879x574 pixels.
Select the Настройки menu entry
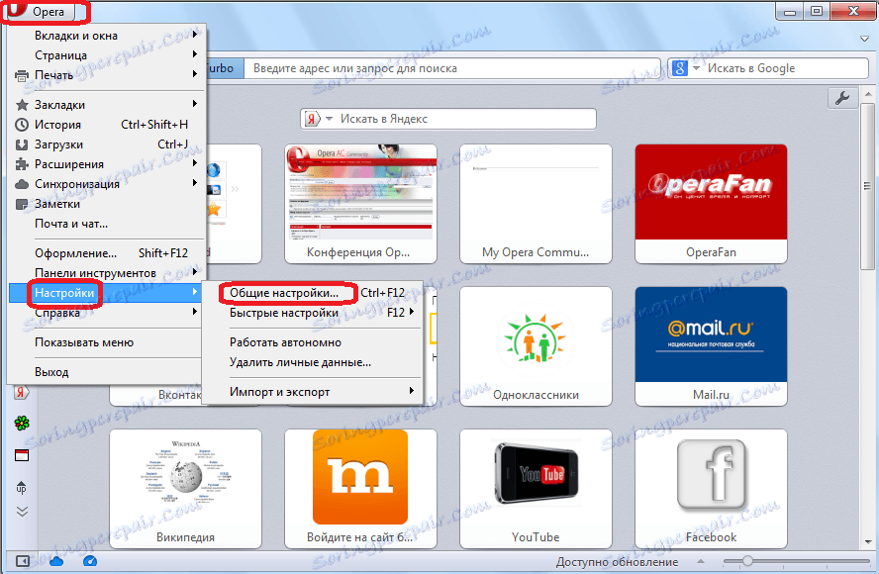107,293
